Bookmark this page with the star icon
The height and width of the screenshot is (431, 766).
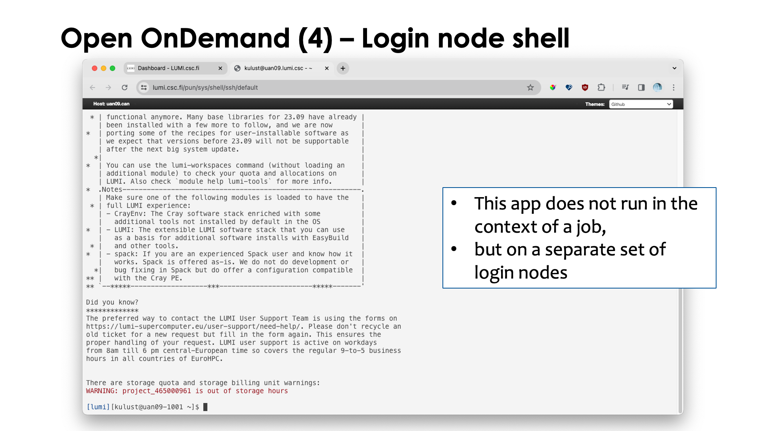[x=530, y=87]
